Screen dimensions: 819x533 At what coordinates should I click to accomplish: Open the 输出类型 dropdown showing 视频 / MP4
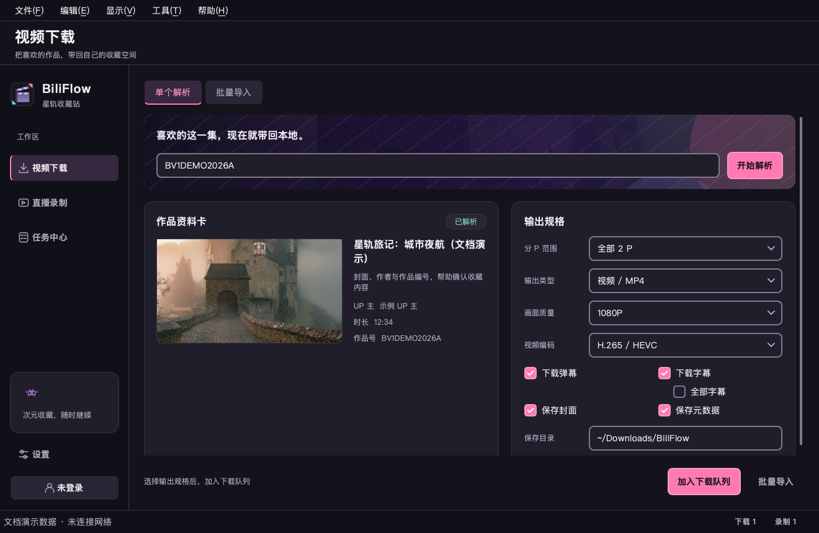(686, 281)
